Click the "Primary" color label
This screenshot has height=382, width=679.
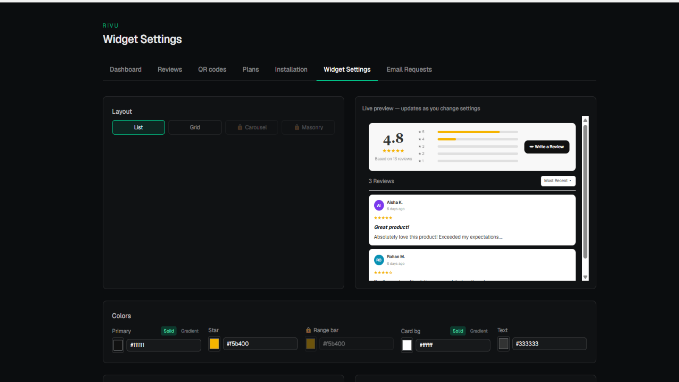(x=121, y=331)
